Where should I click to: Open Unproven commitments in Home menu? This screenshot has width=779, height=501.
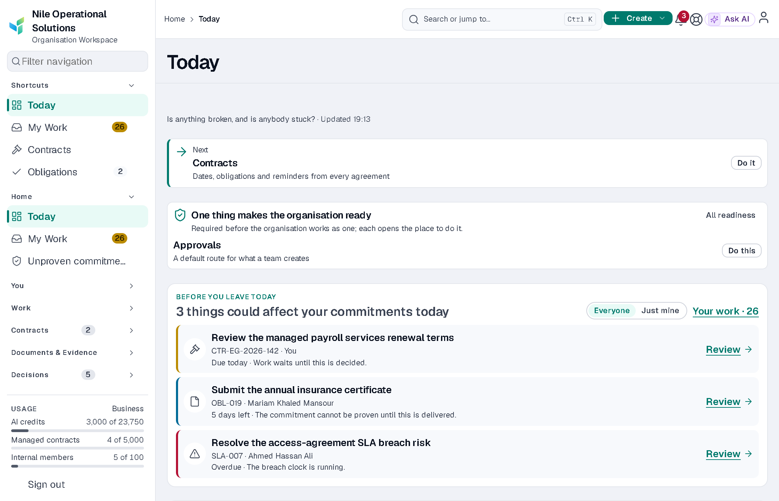click(77, 261)
